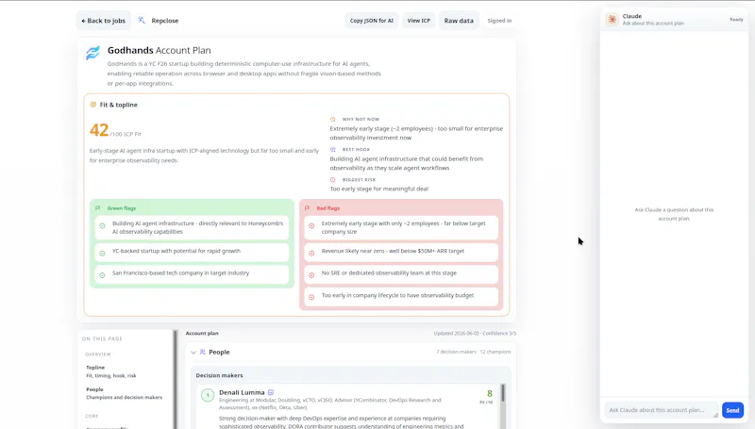Open Raw data view
Viewport: 755px width, 429px height.
pyautogui.click(x=459, y=21)
